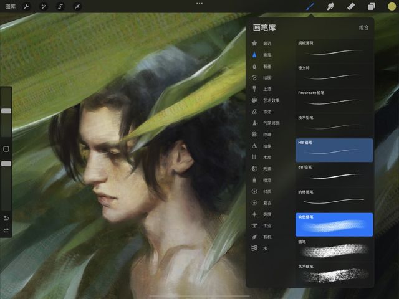Select the 复古 vintage brush category
Screen dimensions: 399x299
(x=262, y=203)
